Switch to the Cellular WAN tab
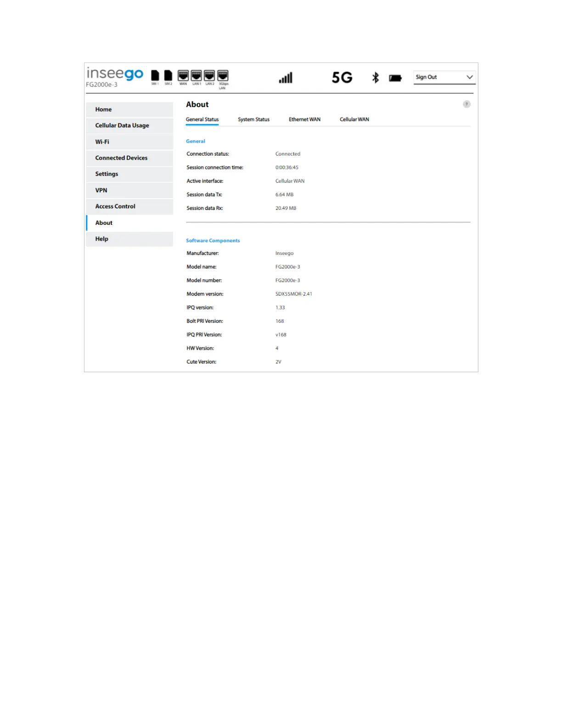Image resolution: width=562 pixels, height=727 pixels. click(354, 119)
